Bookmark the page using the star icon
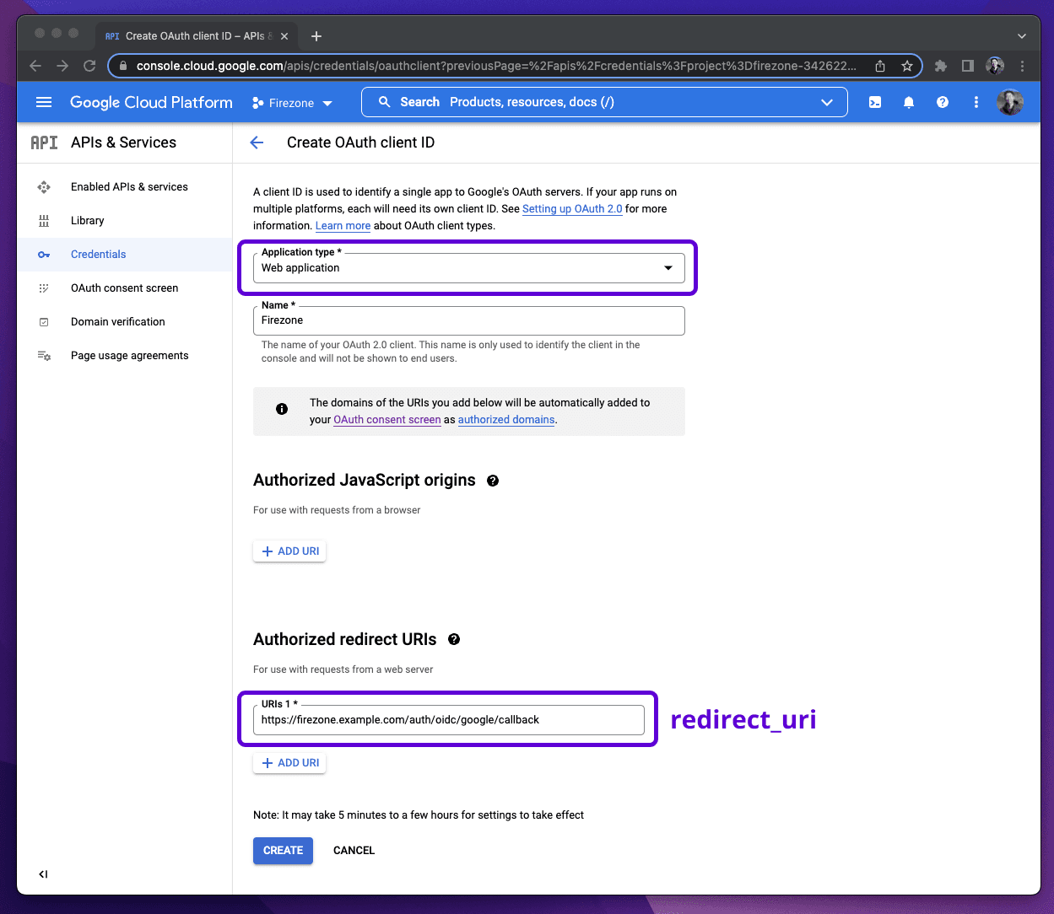This screenshot has height=914, width=1054. (x=907, y=66)
